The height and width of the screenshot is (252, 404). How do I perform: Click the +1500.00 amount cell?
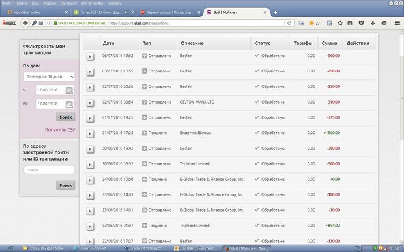pos(332,133)
